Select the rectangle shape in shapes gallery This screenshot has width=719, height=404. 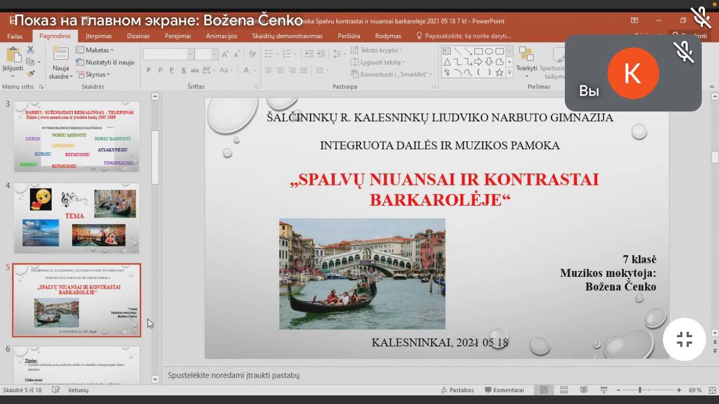478,51
